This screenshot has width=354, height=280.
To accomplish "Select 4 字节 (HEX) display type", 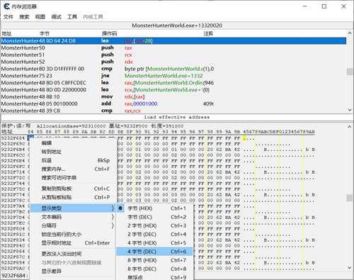I will coord(155,243).
